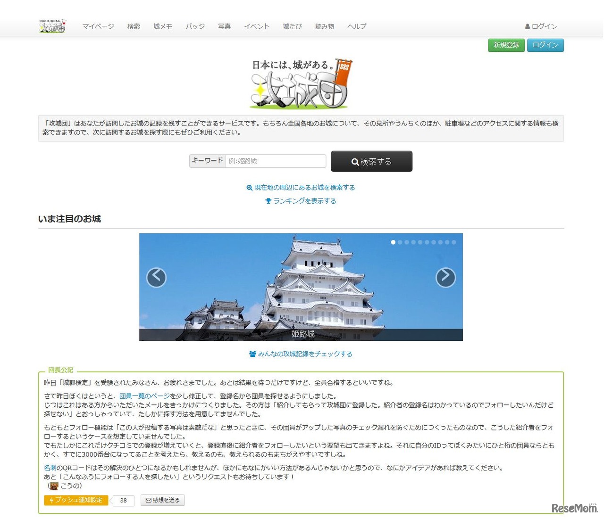
Task: Click the lightning icon on プッシュ通知設定
Action: click(x=52, y=500)
